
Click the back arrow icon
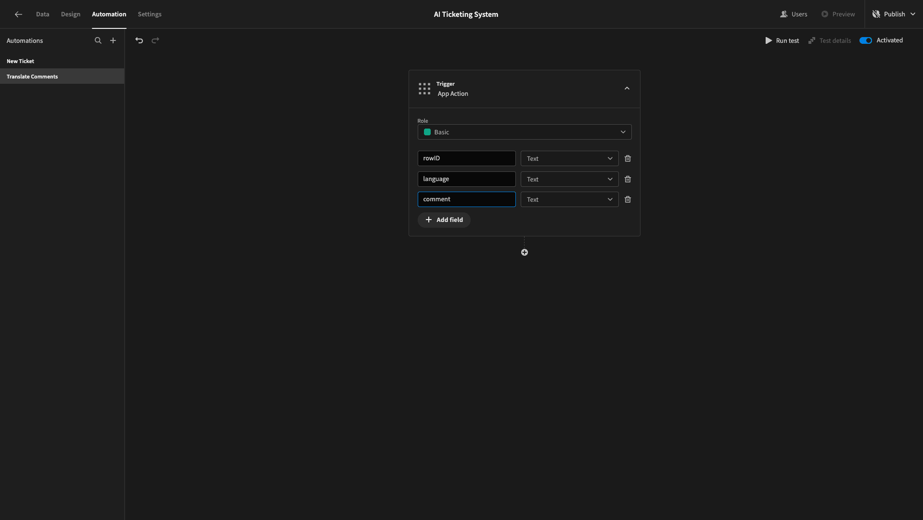coord(18,14)
